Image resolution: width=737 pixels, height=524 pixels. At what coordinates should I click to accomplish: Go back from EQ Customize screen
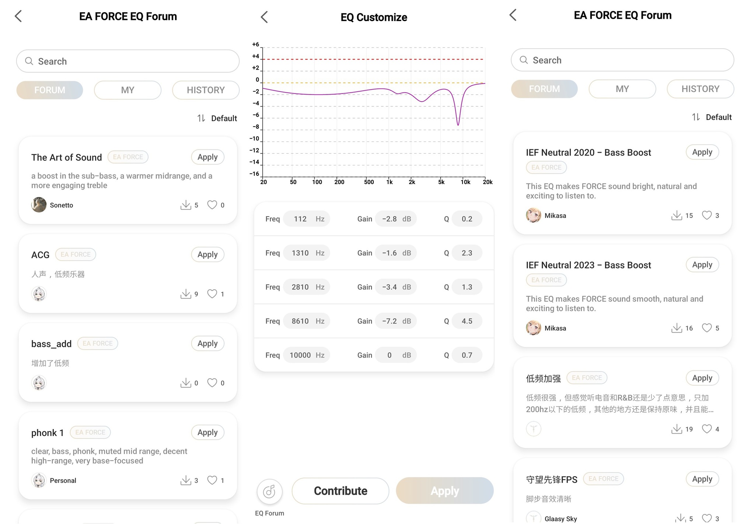tap(264, 17)
